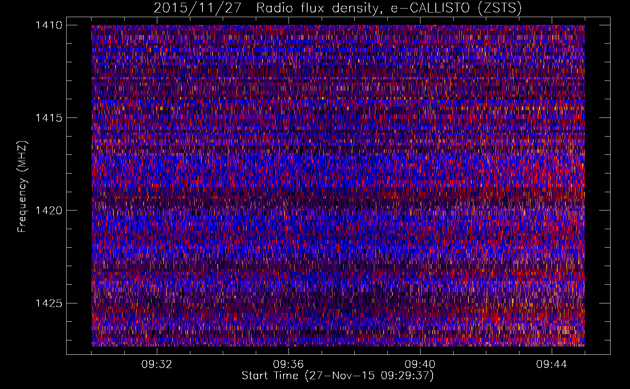630x389 pixels.
Task: Click the plot title "2015/11/27 Radio flux density, e-CALLISTO (ZSTS)"
Action: pos(338,8)
